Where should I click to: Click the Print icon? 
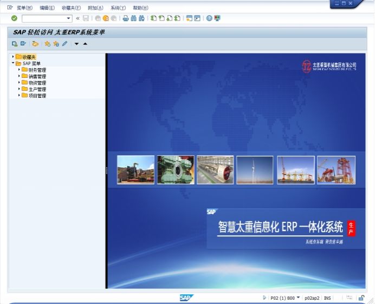click(x=126, y=18)
